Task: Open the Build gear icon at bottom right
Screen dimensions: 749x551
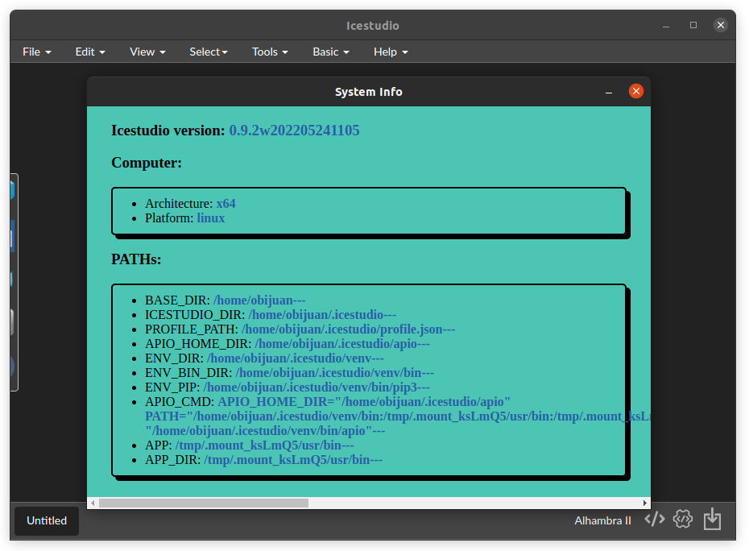Action: (683, 519)
